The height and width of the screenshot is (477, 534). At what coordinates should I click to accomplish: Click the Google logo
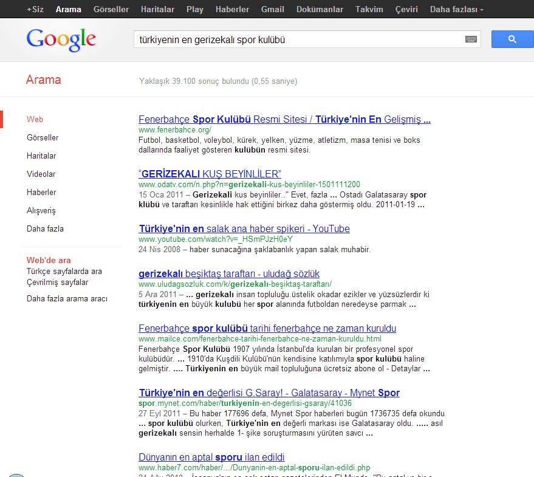61,39
